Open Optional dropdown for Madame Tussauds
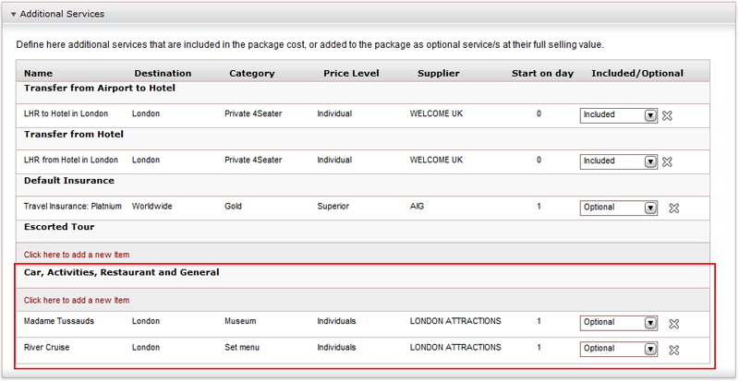The width and height of the screenshot is (739, 381). (x=618, y=323)
